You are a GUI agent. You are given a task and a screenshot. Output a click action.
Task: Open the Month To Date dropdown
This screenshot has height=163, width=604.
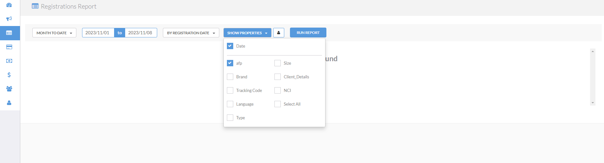(54, 33)
